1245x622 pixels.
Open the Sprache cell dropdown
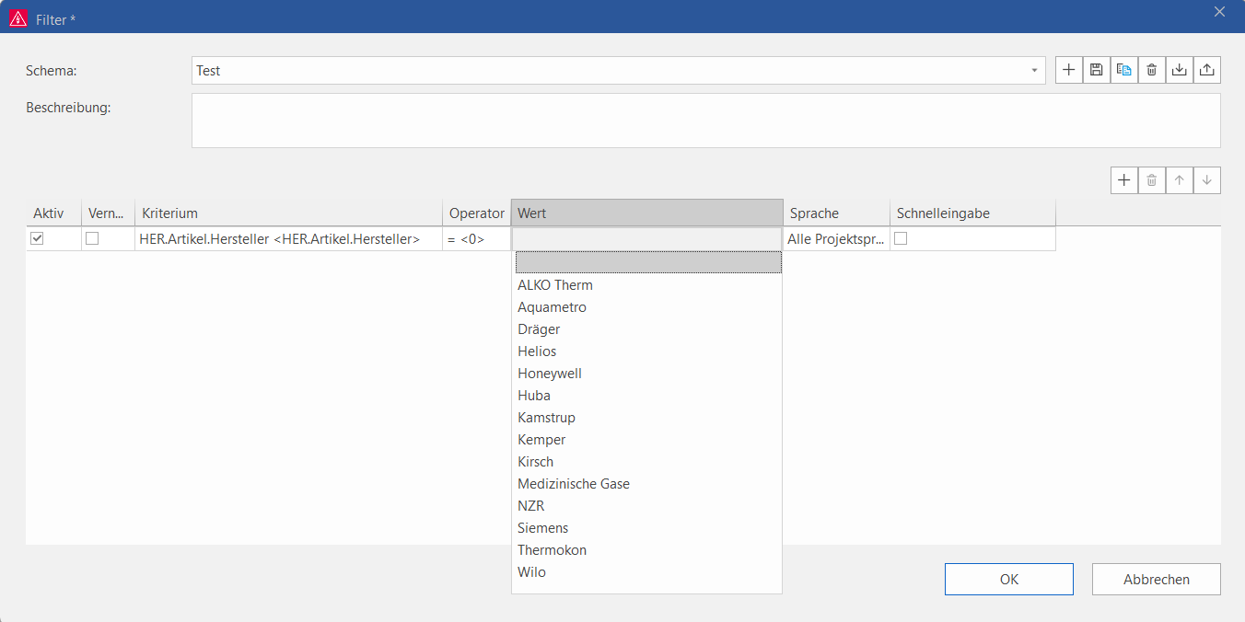coord(836,239)
